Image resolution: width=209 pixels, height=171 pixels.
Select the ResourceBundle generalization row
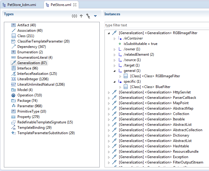coord(159,152)
